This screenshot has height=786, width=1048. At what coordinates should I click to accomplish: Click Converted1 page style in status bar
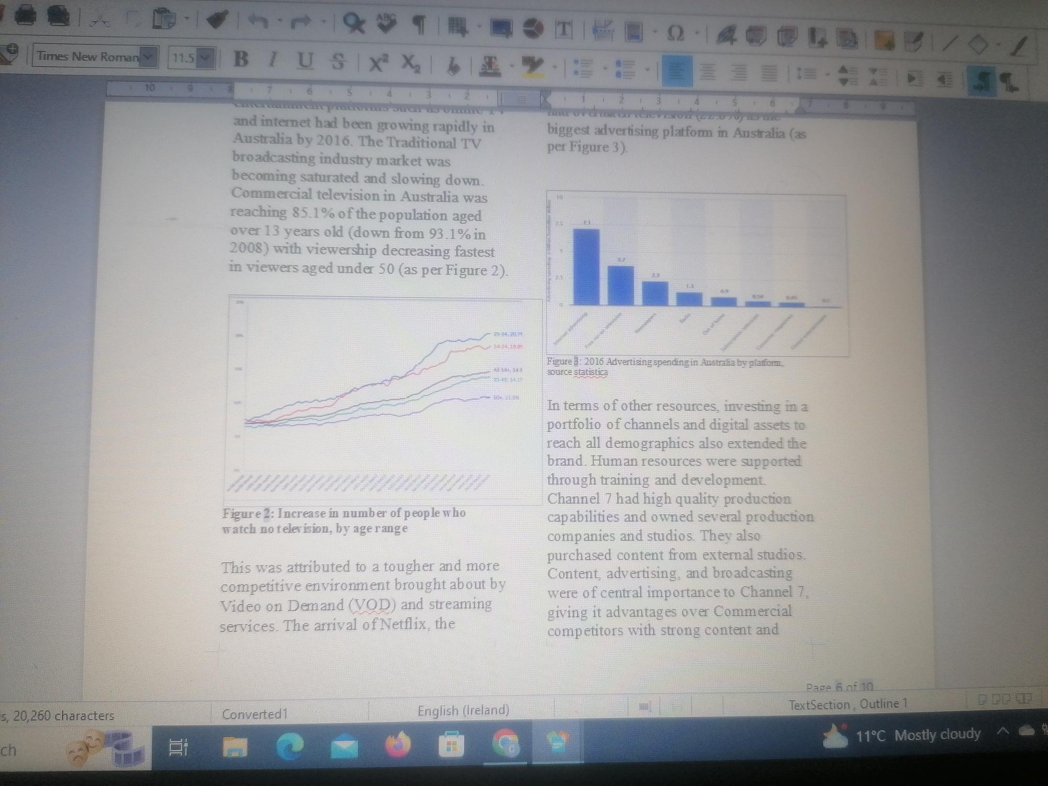tap(255, 714)
